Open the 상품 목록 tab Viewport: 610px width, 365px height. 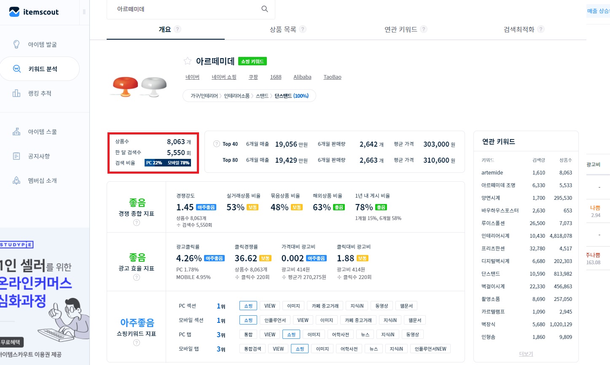pyautogui.click(x=283, y=29)
